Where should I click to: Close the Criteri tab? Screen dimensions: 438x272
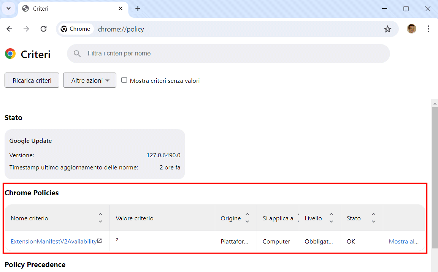[x=121, y=8]
